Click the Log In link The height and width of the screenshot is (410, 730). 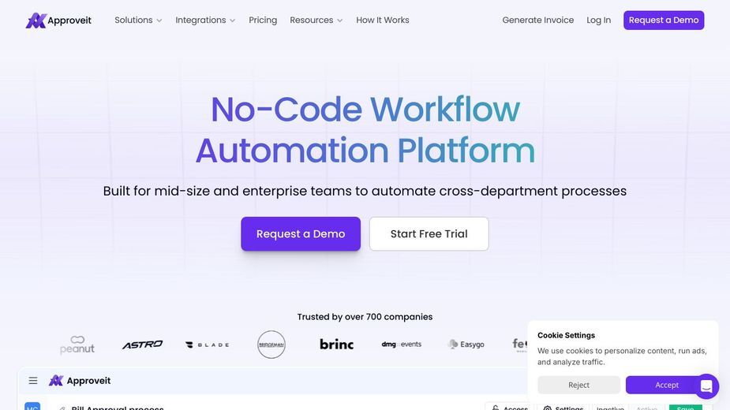coord(598,20)
